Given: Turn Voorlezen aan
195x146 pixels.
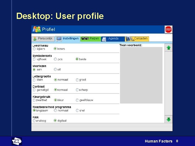Looking at the screenshot, I should [34, 69].
